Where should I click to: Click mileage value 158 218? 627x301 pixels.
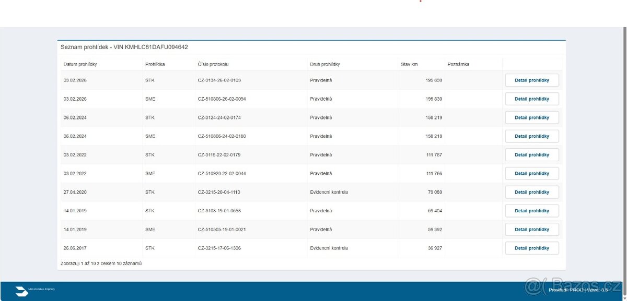[434, 136]
